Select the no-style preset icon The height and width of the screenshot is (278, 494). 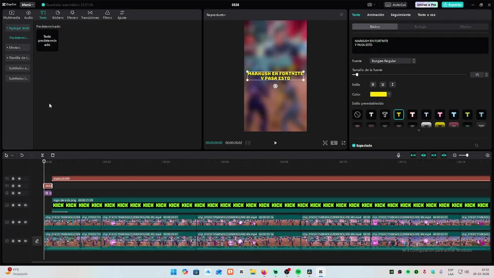coord(357,115)
